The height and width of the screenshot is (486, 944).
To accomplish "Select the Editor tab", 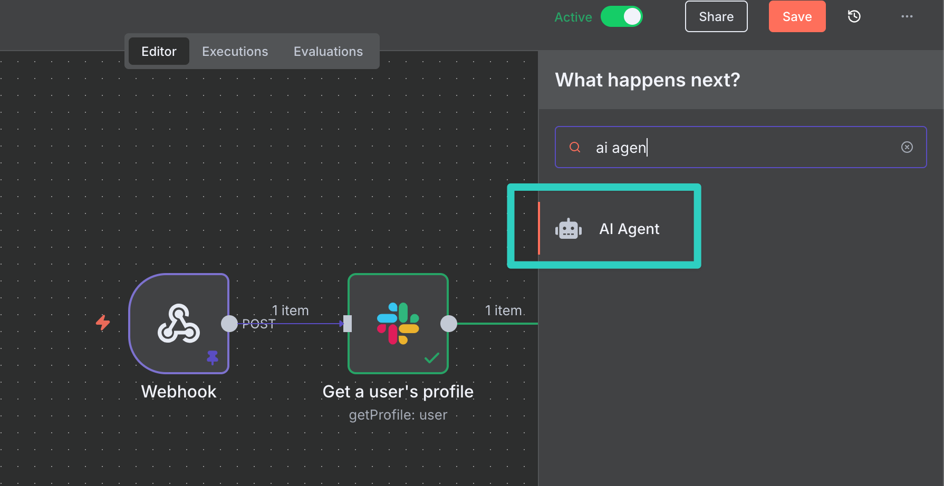I will (x=159, y=52).
